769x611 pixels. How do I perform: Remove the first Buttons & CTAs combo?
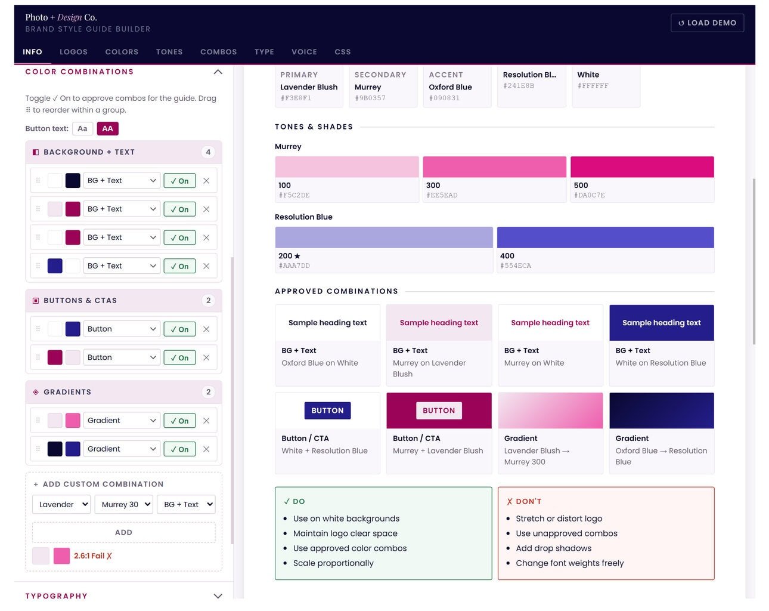point(206,329)
